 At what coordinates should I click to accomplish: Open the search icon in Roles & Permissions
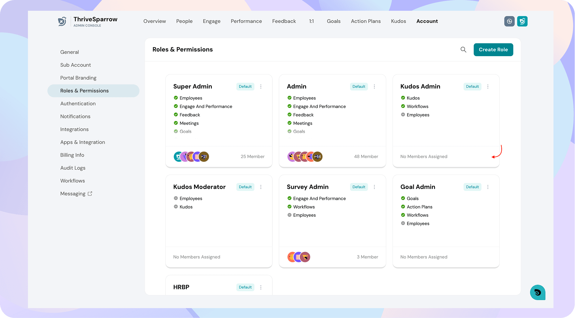[x=463, y=50]
